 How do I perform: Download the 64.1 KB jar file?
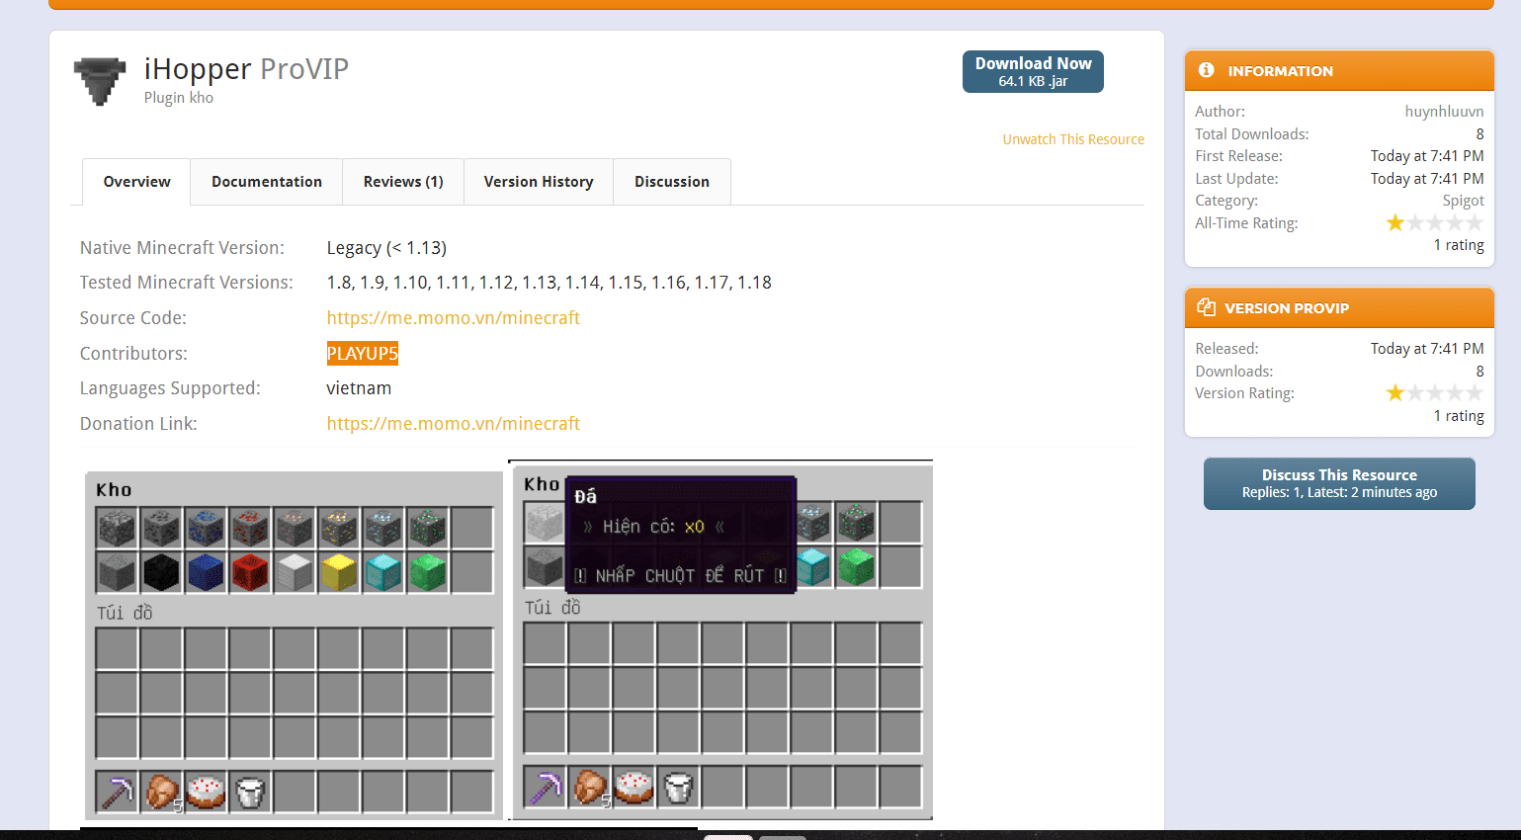1033,71
